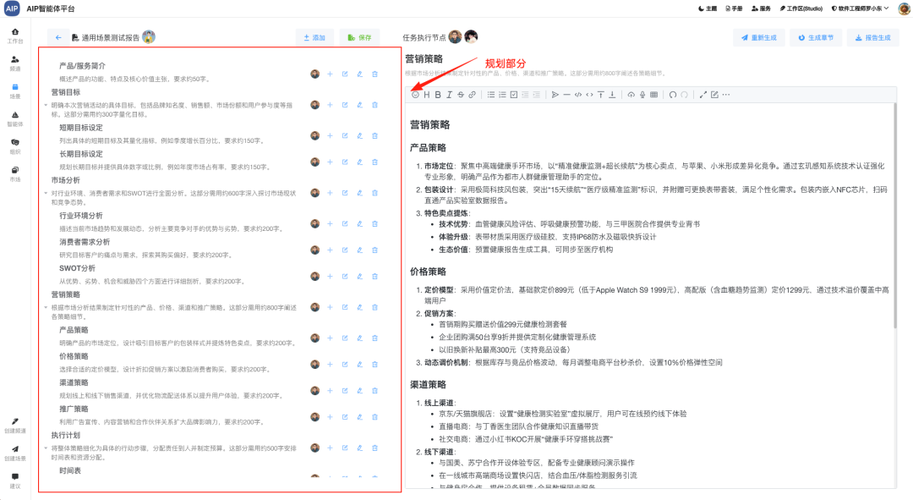The height and width of the screenshot is (500, 913).
Task: Collapse the 营销策略 section
Action: (x=46, y=307)
